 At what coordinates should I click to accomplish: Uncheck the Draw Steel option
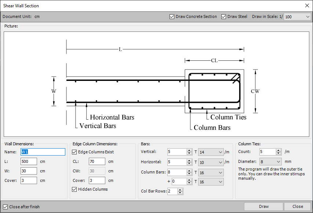click(x=223, y=16)
